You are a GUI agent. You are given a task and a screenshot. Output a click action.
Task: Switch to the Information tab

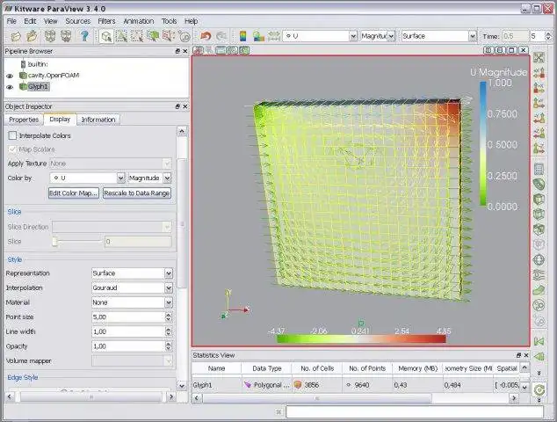point(98,120)
